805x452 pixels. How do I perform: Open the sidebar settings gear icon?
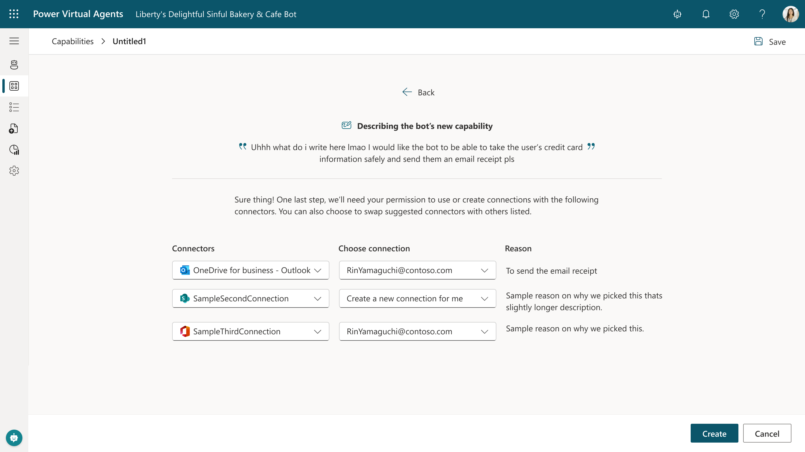[x=14, y=171]
